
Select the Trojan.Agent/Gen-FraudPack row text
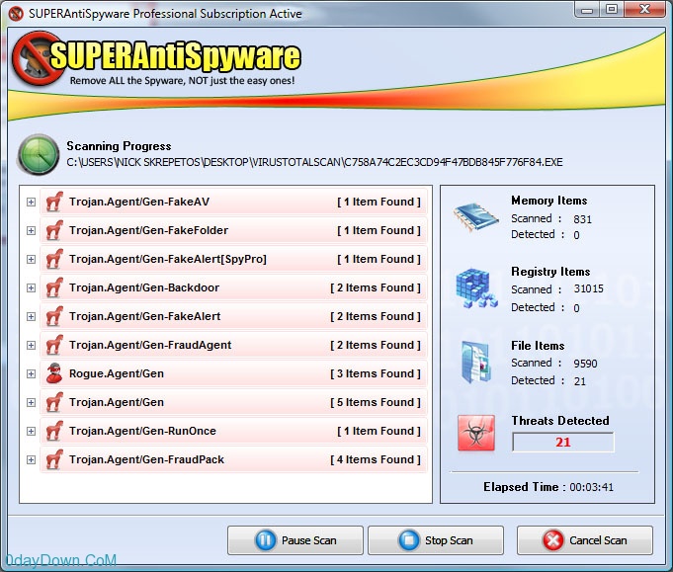[x=147, y=459]
